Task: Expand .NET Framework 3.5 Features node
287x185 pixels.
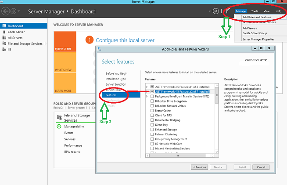Action: tap(147, 87)
